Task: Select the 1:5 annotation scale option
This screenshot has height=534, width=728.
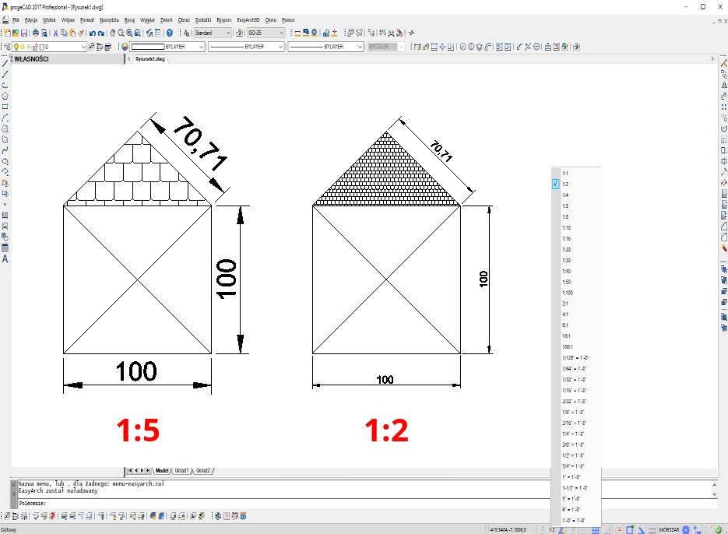Action: coord(565,206)
